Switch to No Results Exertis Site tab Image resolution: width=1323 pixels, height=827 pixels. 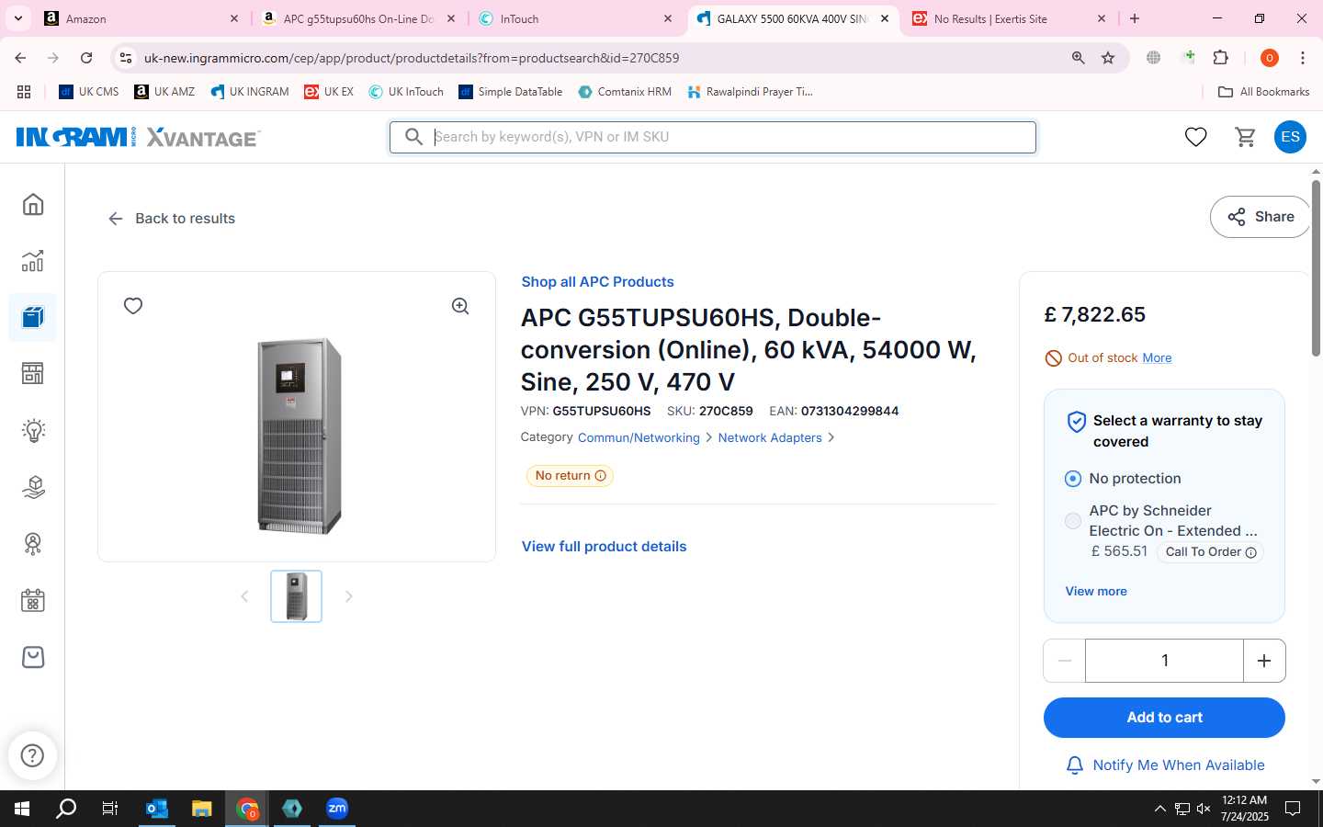click(1009, 18)
